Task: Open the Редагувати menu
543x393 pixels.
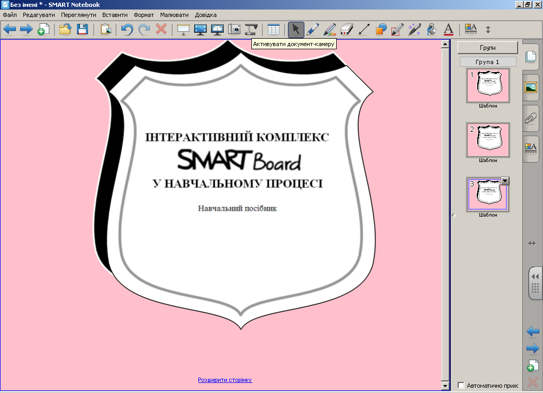Action: 39,15
